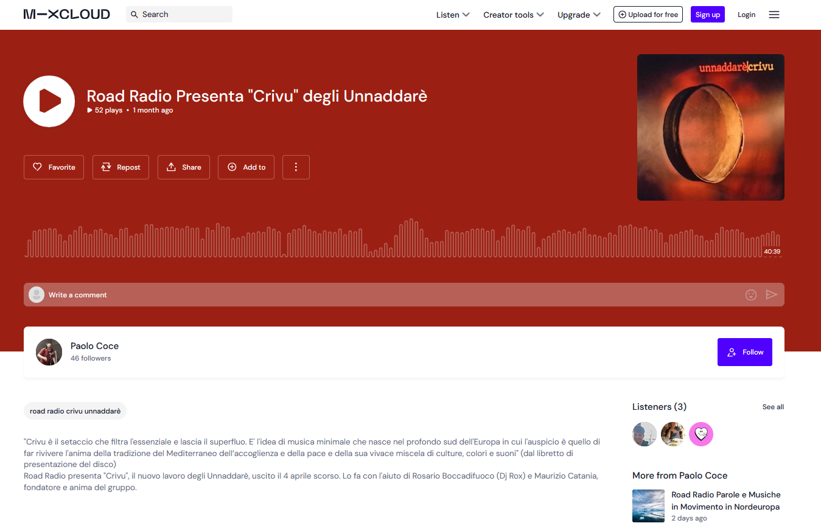This screenshot has height=526, width=821.
Task: Open the Paolo Coce profile name
Action: [x=94, y=346]
